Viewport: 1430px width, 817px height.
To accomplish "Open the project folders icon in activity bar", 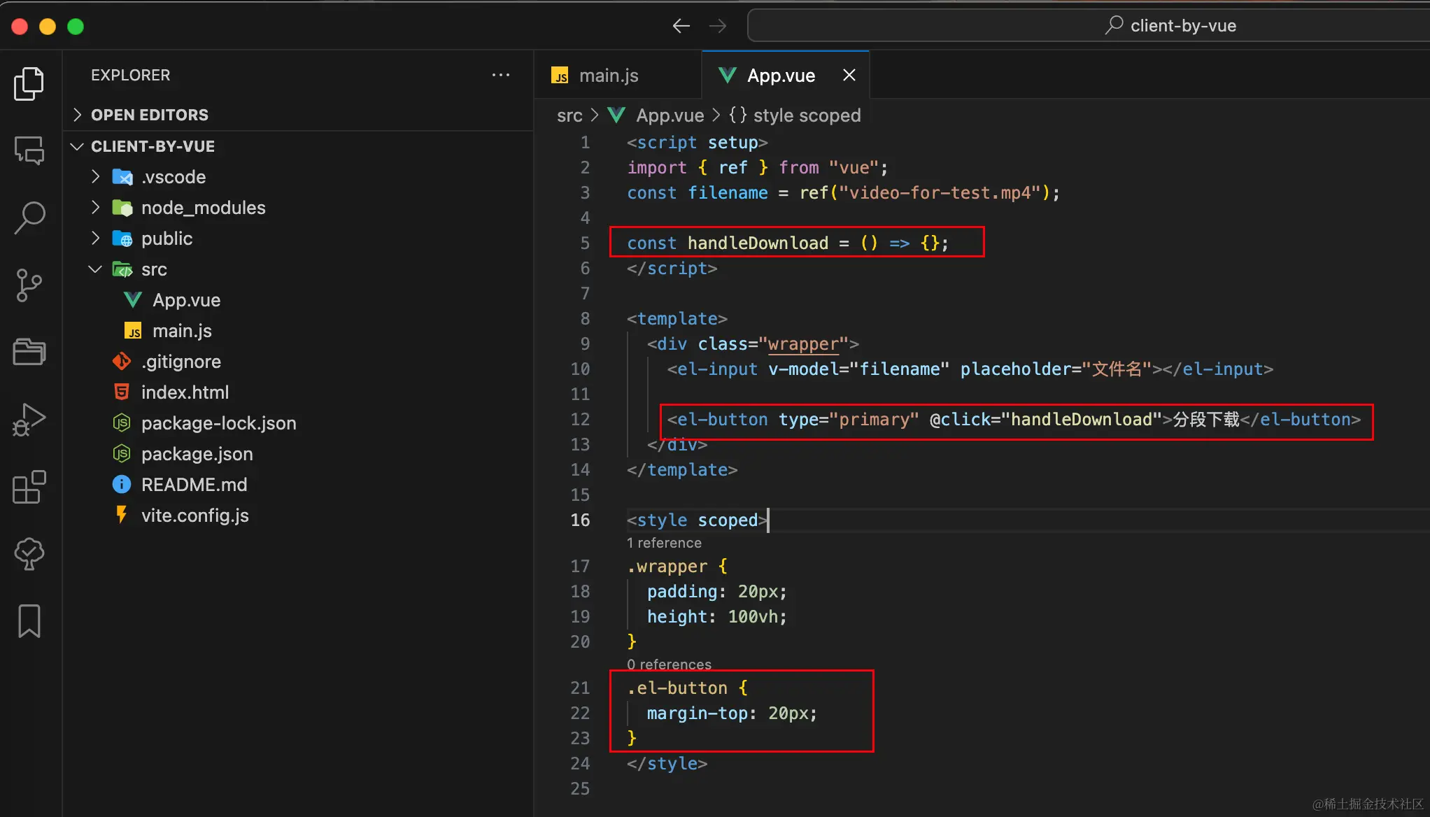I will [29, 352].
